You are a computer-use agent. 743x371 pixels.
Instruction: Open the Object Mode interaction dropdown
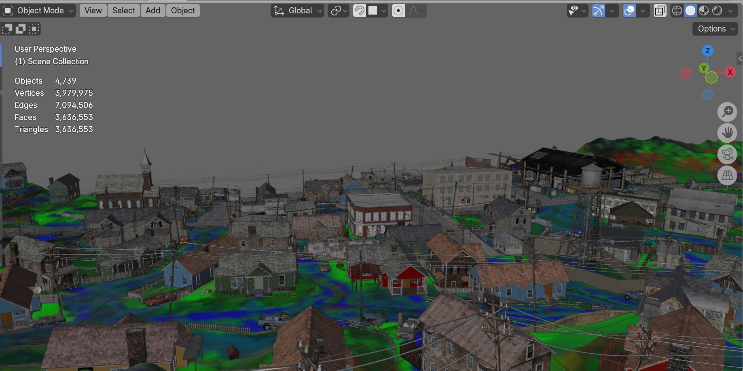pyautogui.click(x=38, y=11)
